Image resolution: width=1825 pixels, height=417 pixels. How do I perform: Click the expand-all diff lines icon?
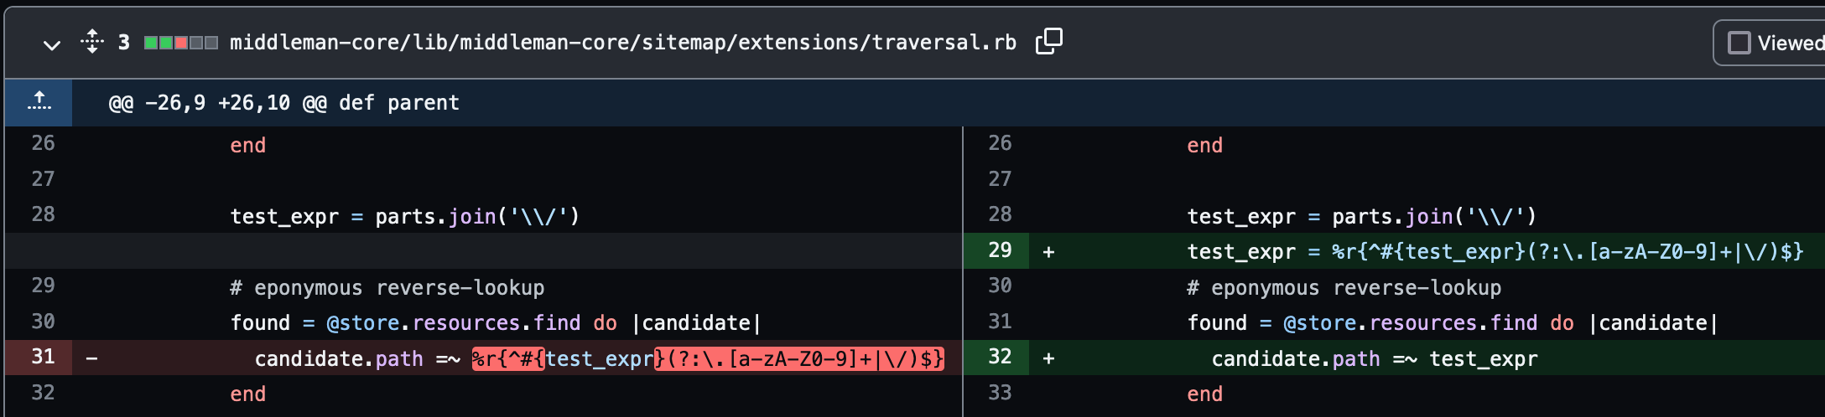[x=92, y=41]
